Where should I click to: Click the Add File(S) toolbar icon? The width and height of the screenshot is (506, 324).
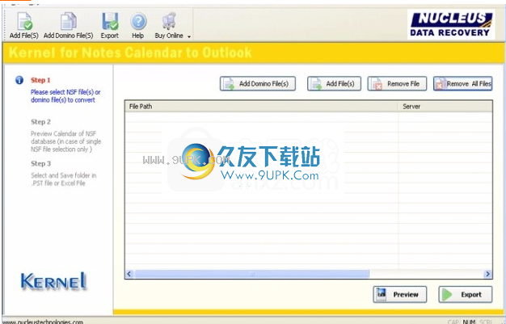[24, 22]
